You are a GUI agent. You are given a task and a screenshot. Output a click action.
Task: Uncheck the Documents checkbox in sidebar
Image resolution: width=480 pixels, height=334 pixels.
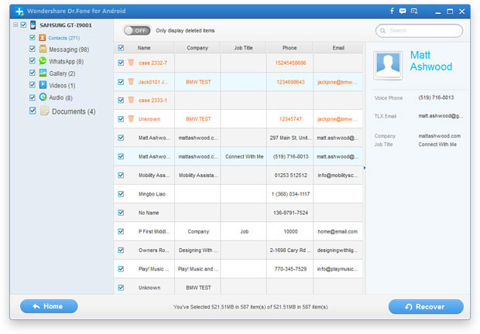[x=33, y=111]
